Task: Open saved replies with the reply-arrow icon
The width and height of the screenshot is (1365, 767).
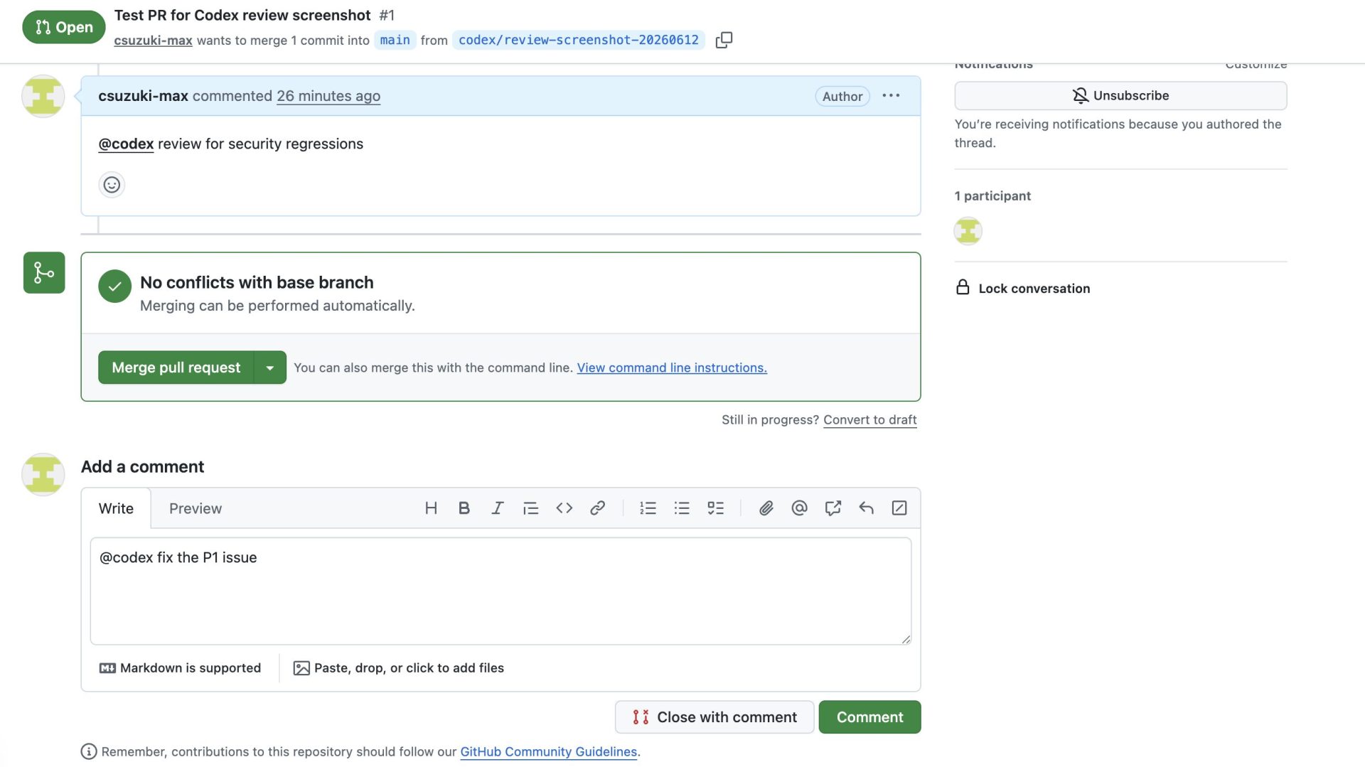Action: click(866, 508)
